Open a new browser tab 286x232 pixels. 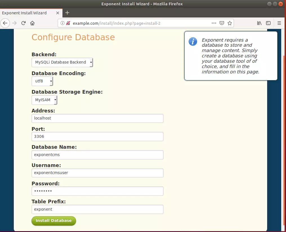pyautogui.click(x=67, y=13)
